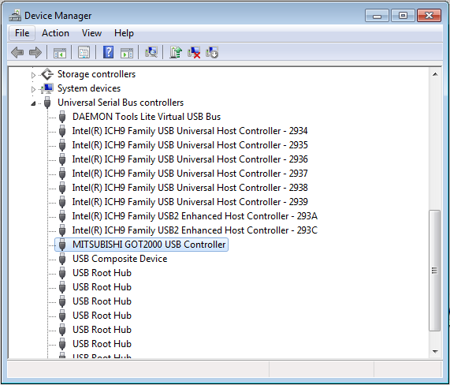This screenshot has height=385, width=450.
Task: Open the Action menu
Action: 55,33
